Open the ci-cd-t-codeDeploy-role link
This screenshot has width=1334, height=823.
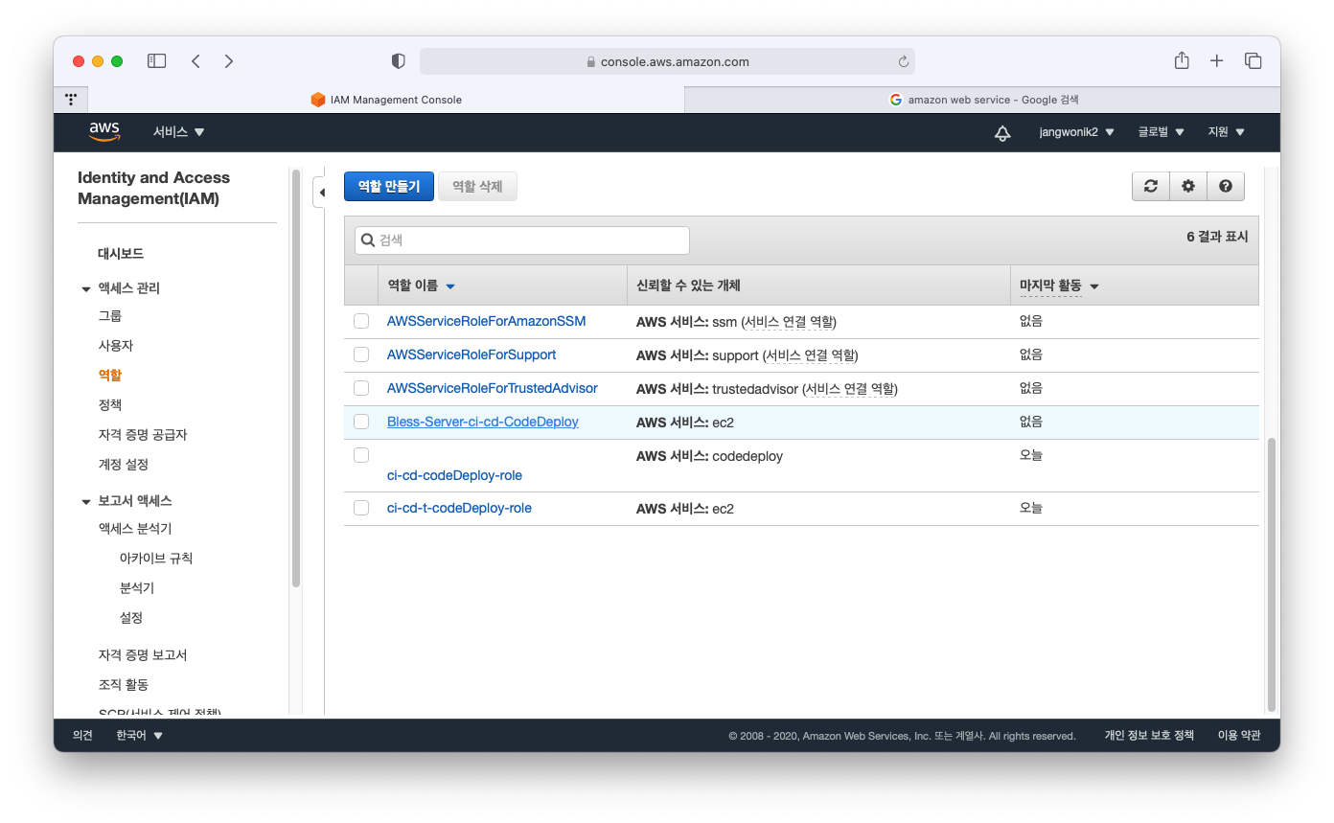point(459,508)
